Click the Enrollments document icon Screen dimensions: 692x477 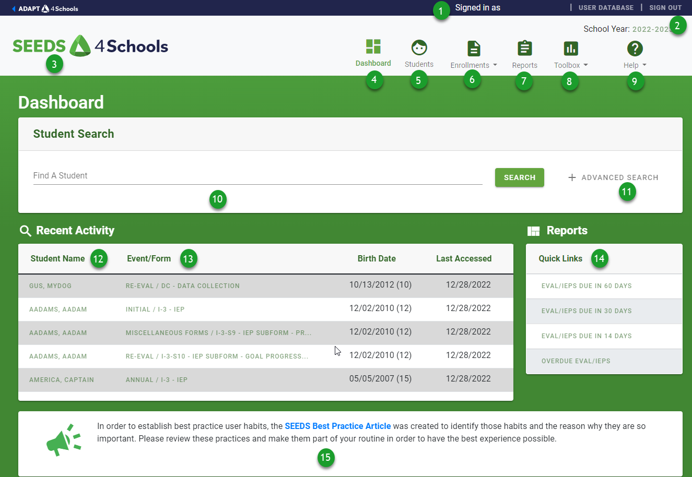coord(474,49)
